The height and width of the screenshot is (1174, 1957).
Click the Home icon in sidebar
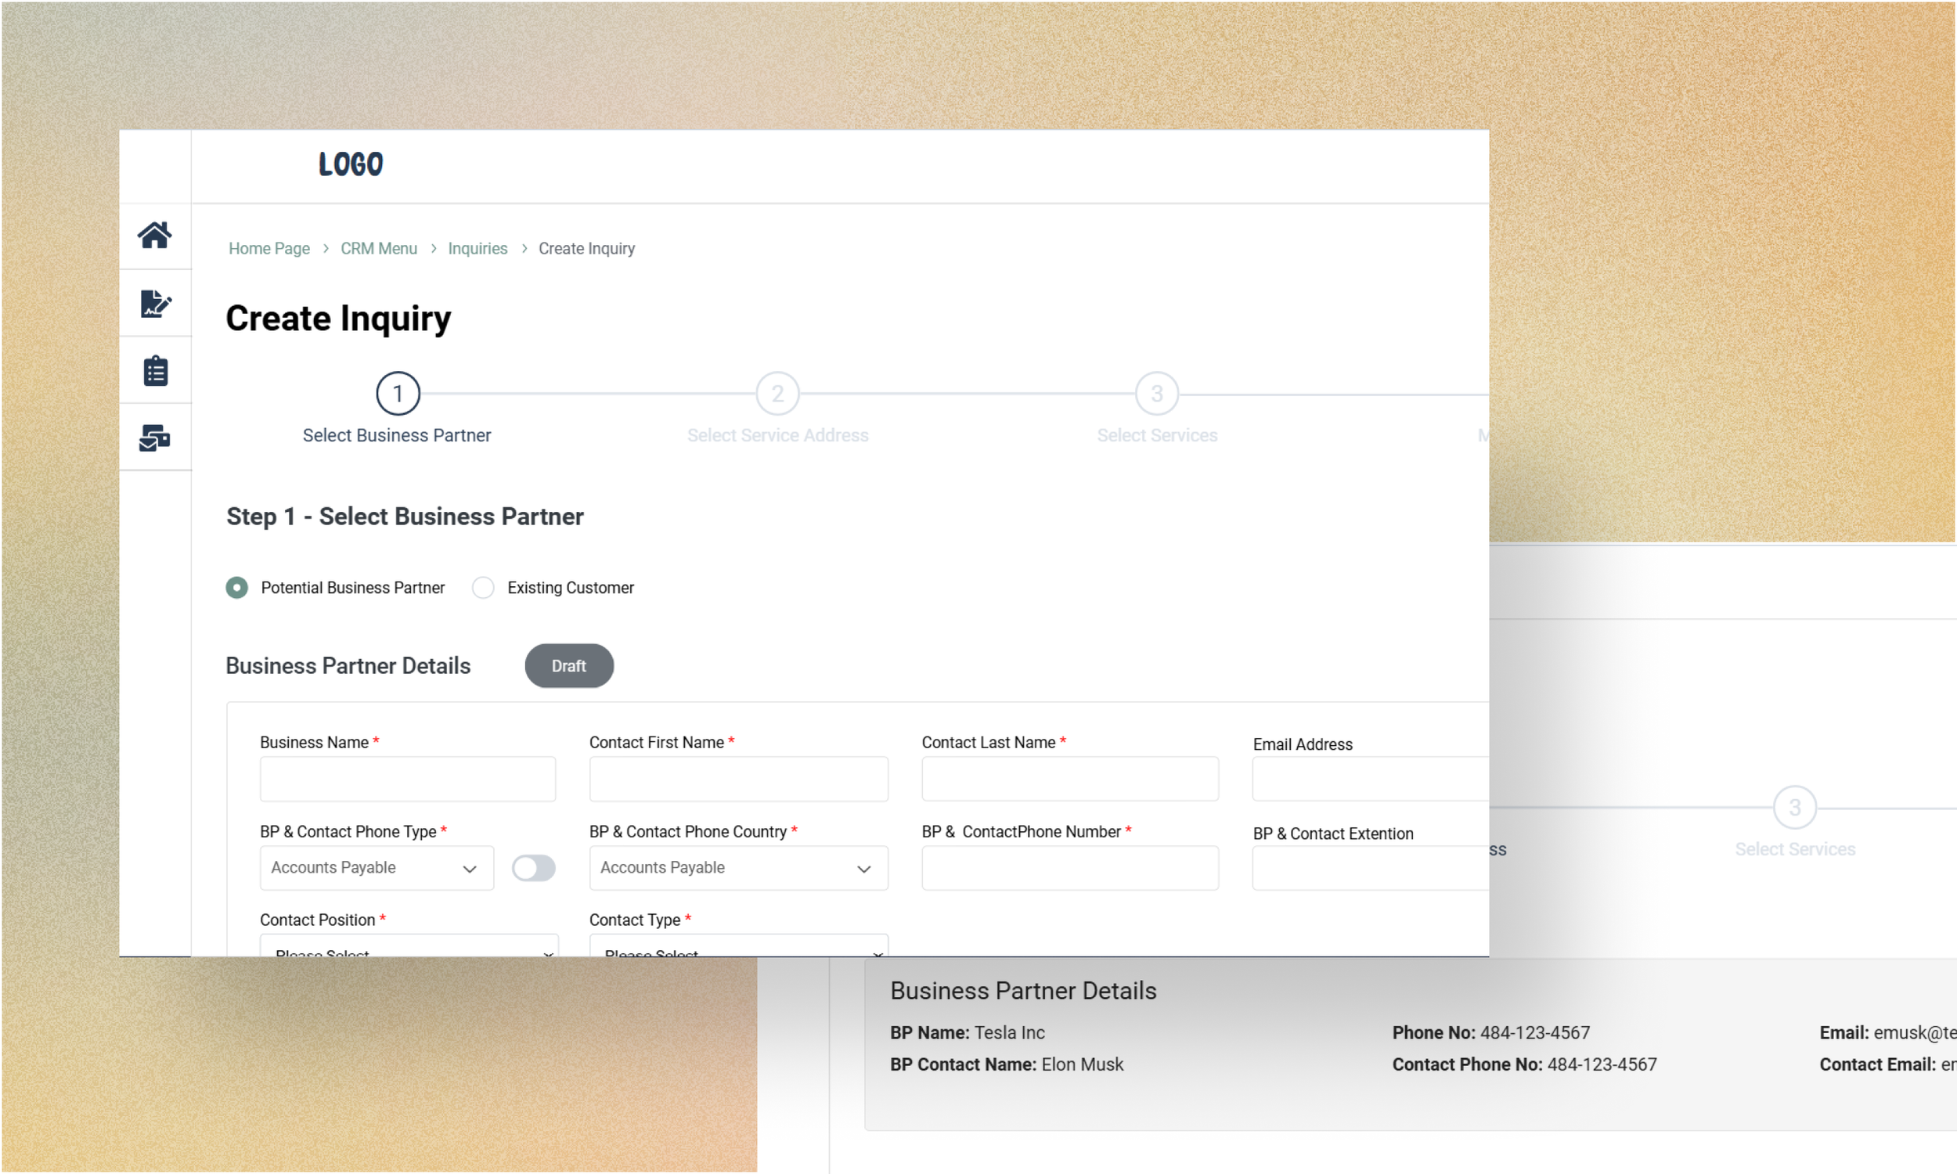(x=154, y=235)
